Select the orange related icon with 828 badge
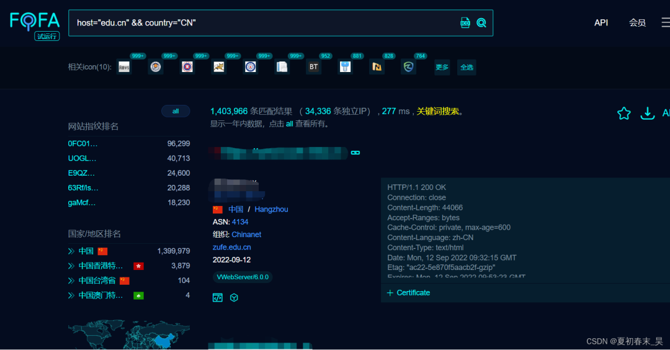670x350 pixels. (377, 66)
